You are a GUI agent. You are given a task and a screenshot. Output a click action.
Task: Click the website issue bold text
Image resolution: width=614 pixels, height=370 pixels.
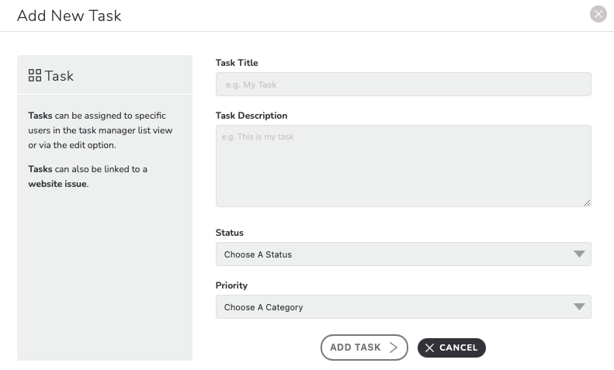pos(57,184)
